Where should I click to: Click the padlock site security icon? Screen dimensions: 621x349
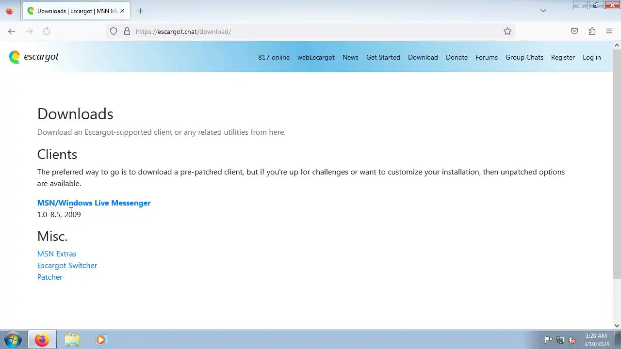(127, 32)
